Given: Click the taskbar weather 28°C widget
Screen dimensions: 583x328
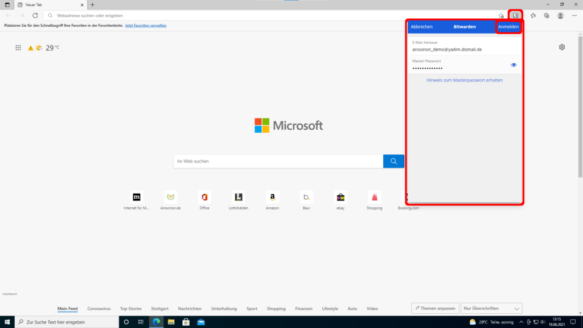Looking at the screenshot, I should (x=491, y=322).
